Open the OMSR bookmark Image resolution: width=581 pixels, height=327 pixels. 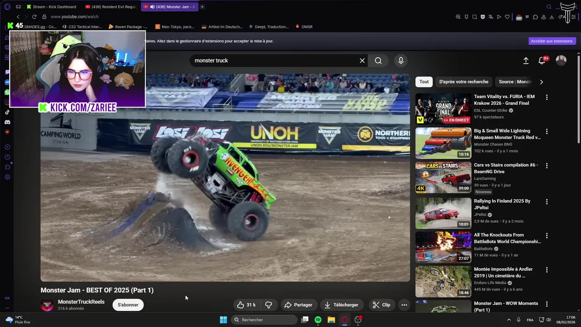coord(304,27)
